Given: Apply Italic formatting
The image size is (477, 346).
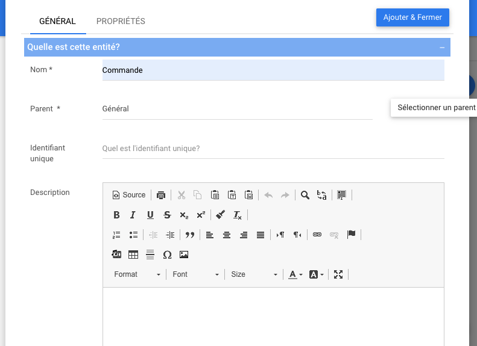Looking at the screenshot, I should (x=133, y=215).
